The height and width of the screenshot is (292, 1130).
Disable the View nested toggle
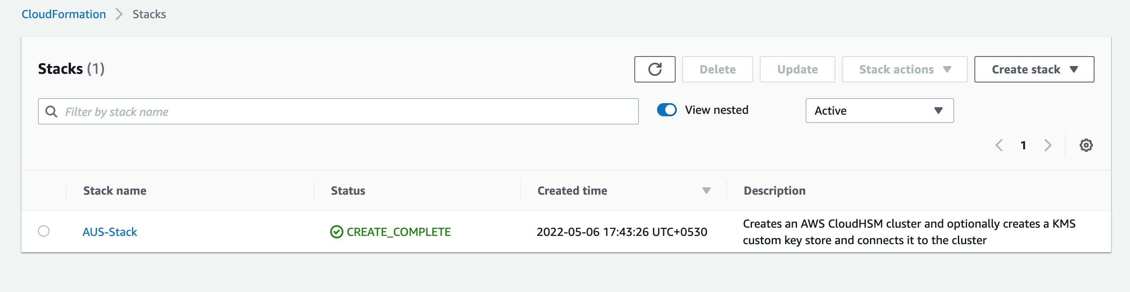pos(667,110)
